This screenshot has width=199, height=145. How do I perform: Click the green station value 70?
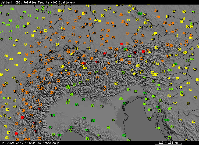74,85
